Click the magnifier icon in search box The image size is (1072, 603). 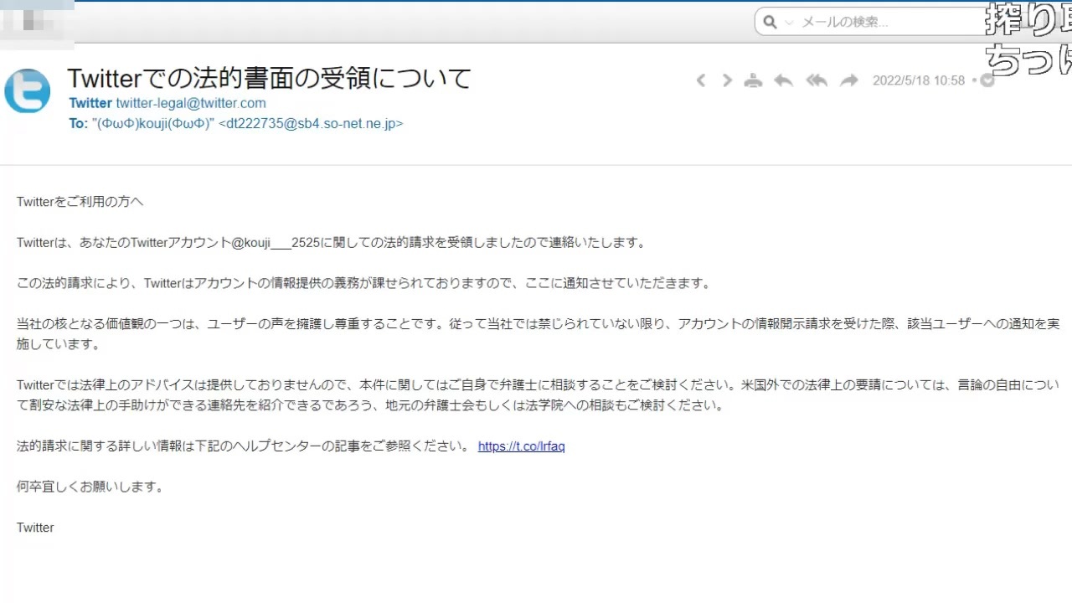click(770, 23)
